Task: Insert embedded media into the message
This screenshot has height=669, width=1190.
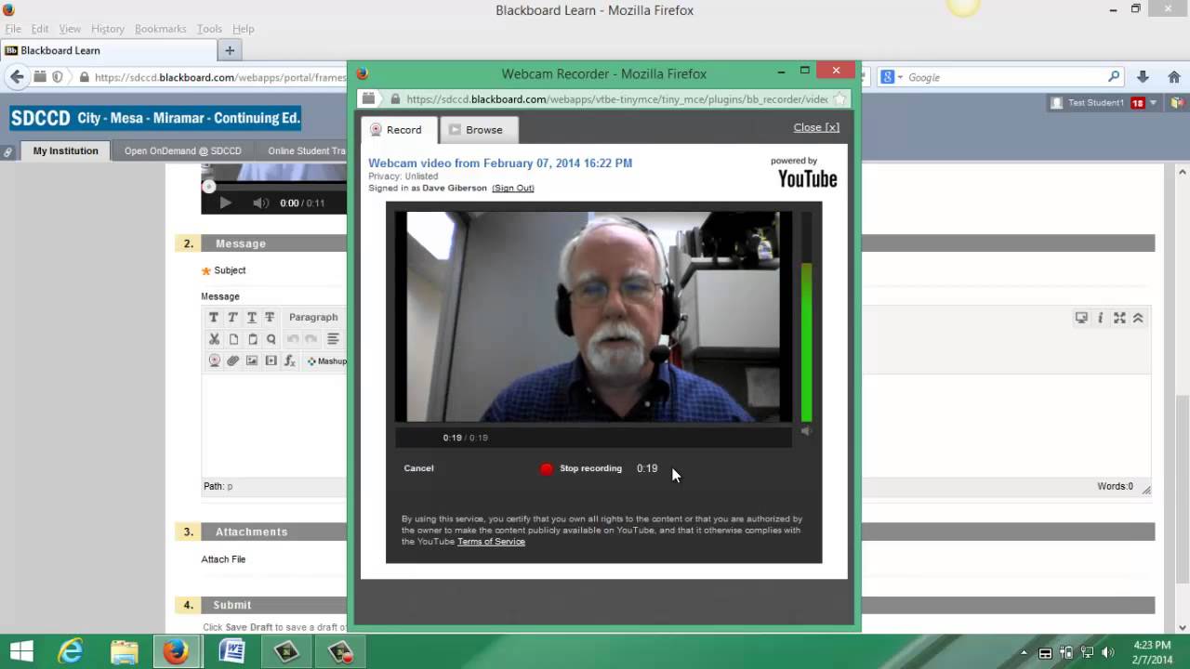Action: [271, 361]
